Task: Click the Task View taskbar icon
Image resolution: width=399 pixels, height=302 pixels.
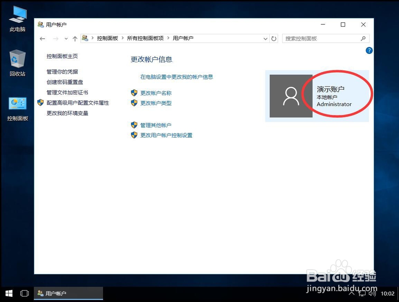Action: [x=24, y=293]
